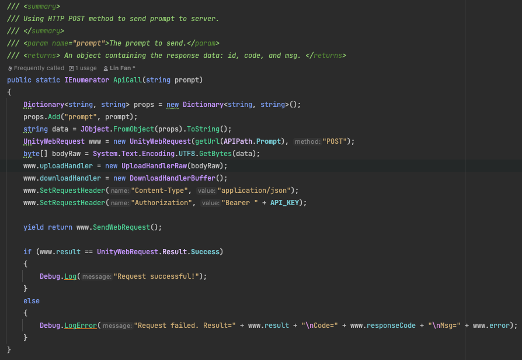Click the underlined Dictionary type declaration
Viewport: 522px width, 360px height.
[x=44, y=105]
